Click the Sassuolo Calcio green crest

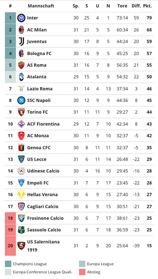[x=21, y=230]
